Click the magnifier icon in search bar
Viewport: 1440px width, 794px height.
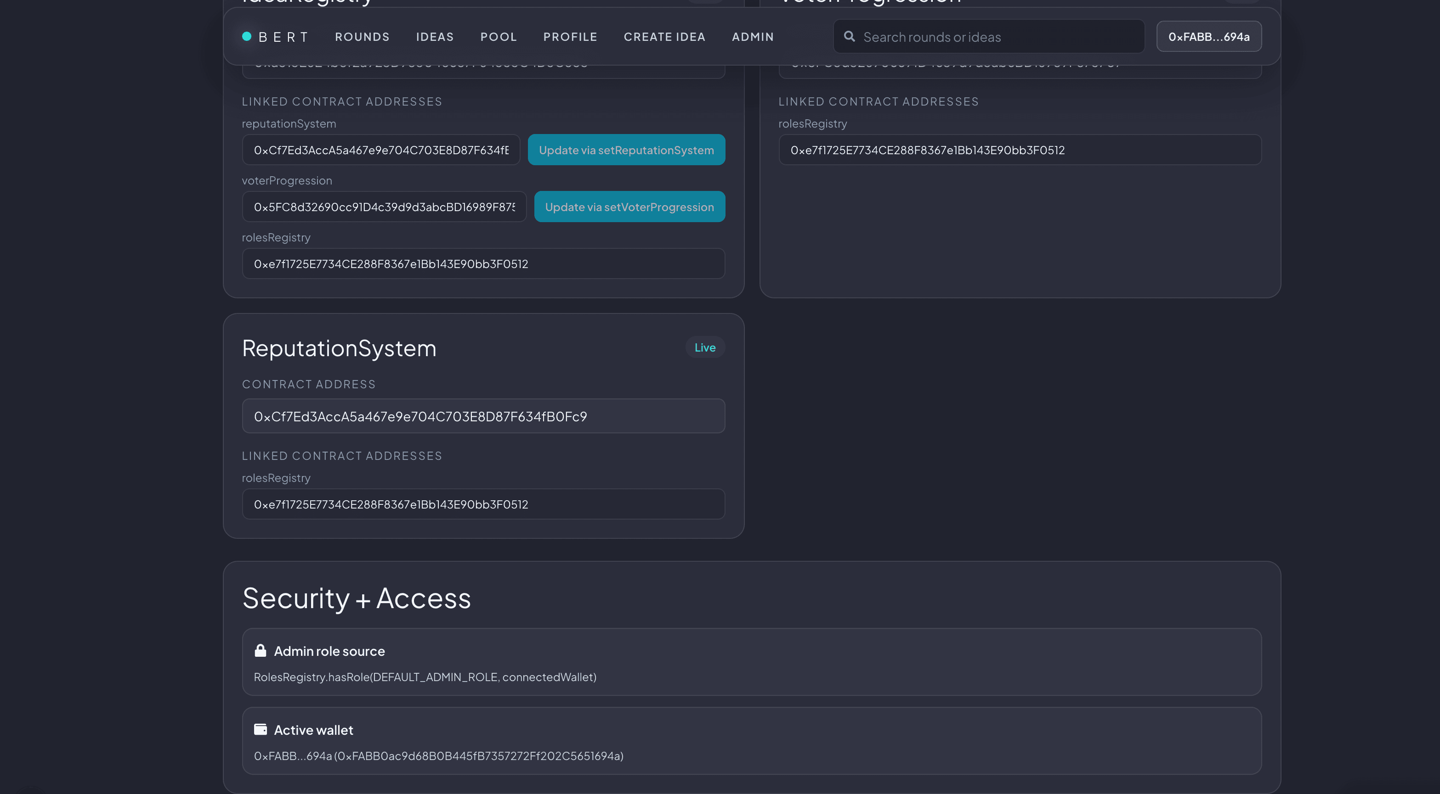850,36
